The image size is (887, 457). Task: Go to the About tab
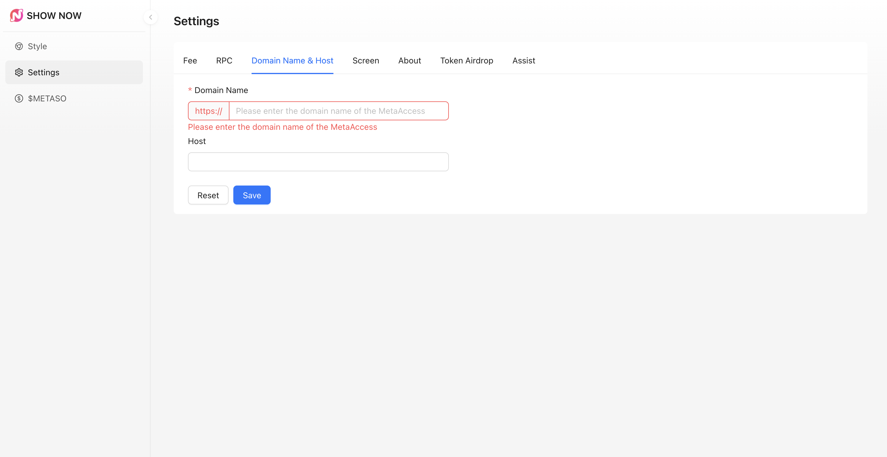(409, 60)
